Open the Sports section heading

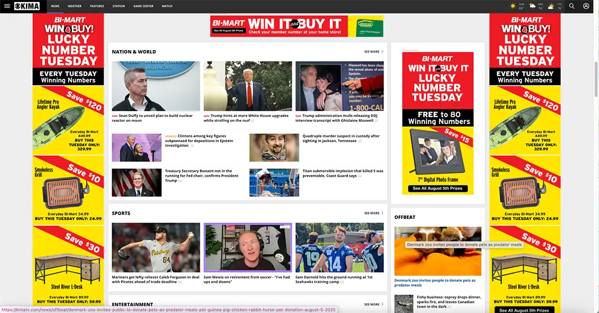point(121,213)
